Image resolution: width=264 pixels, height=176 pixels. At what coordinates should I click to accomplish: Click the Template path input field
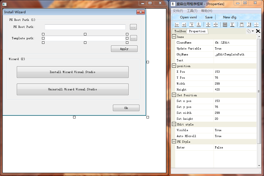(x=85, y=38)
